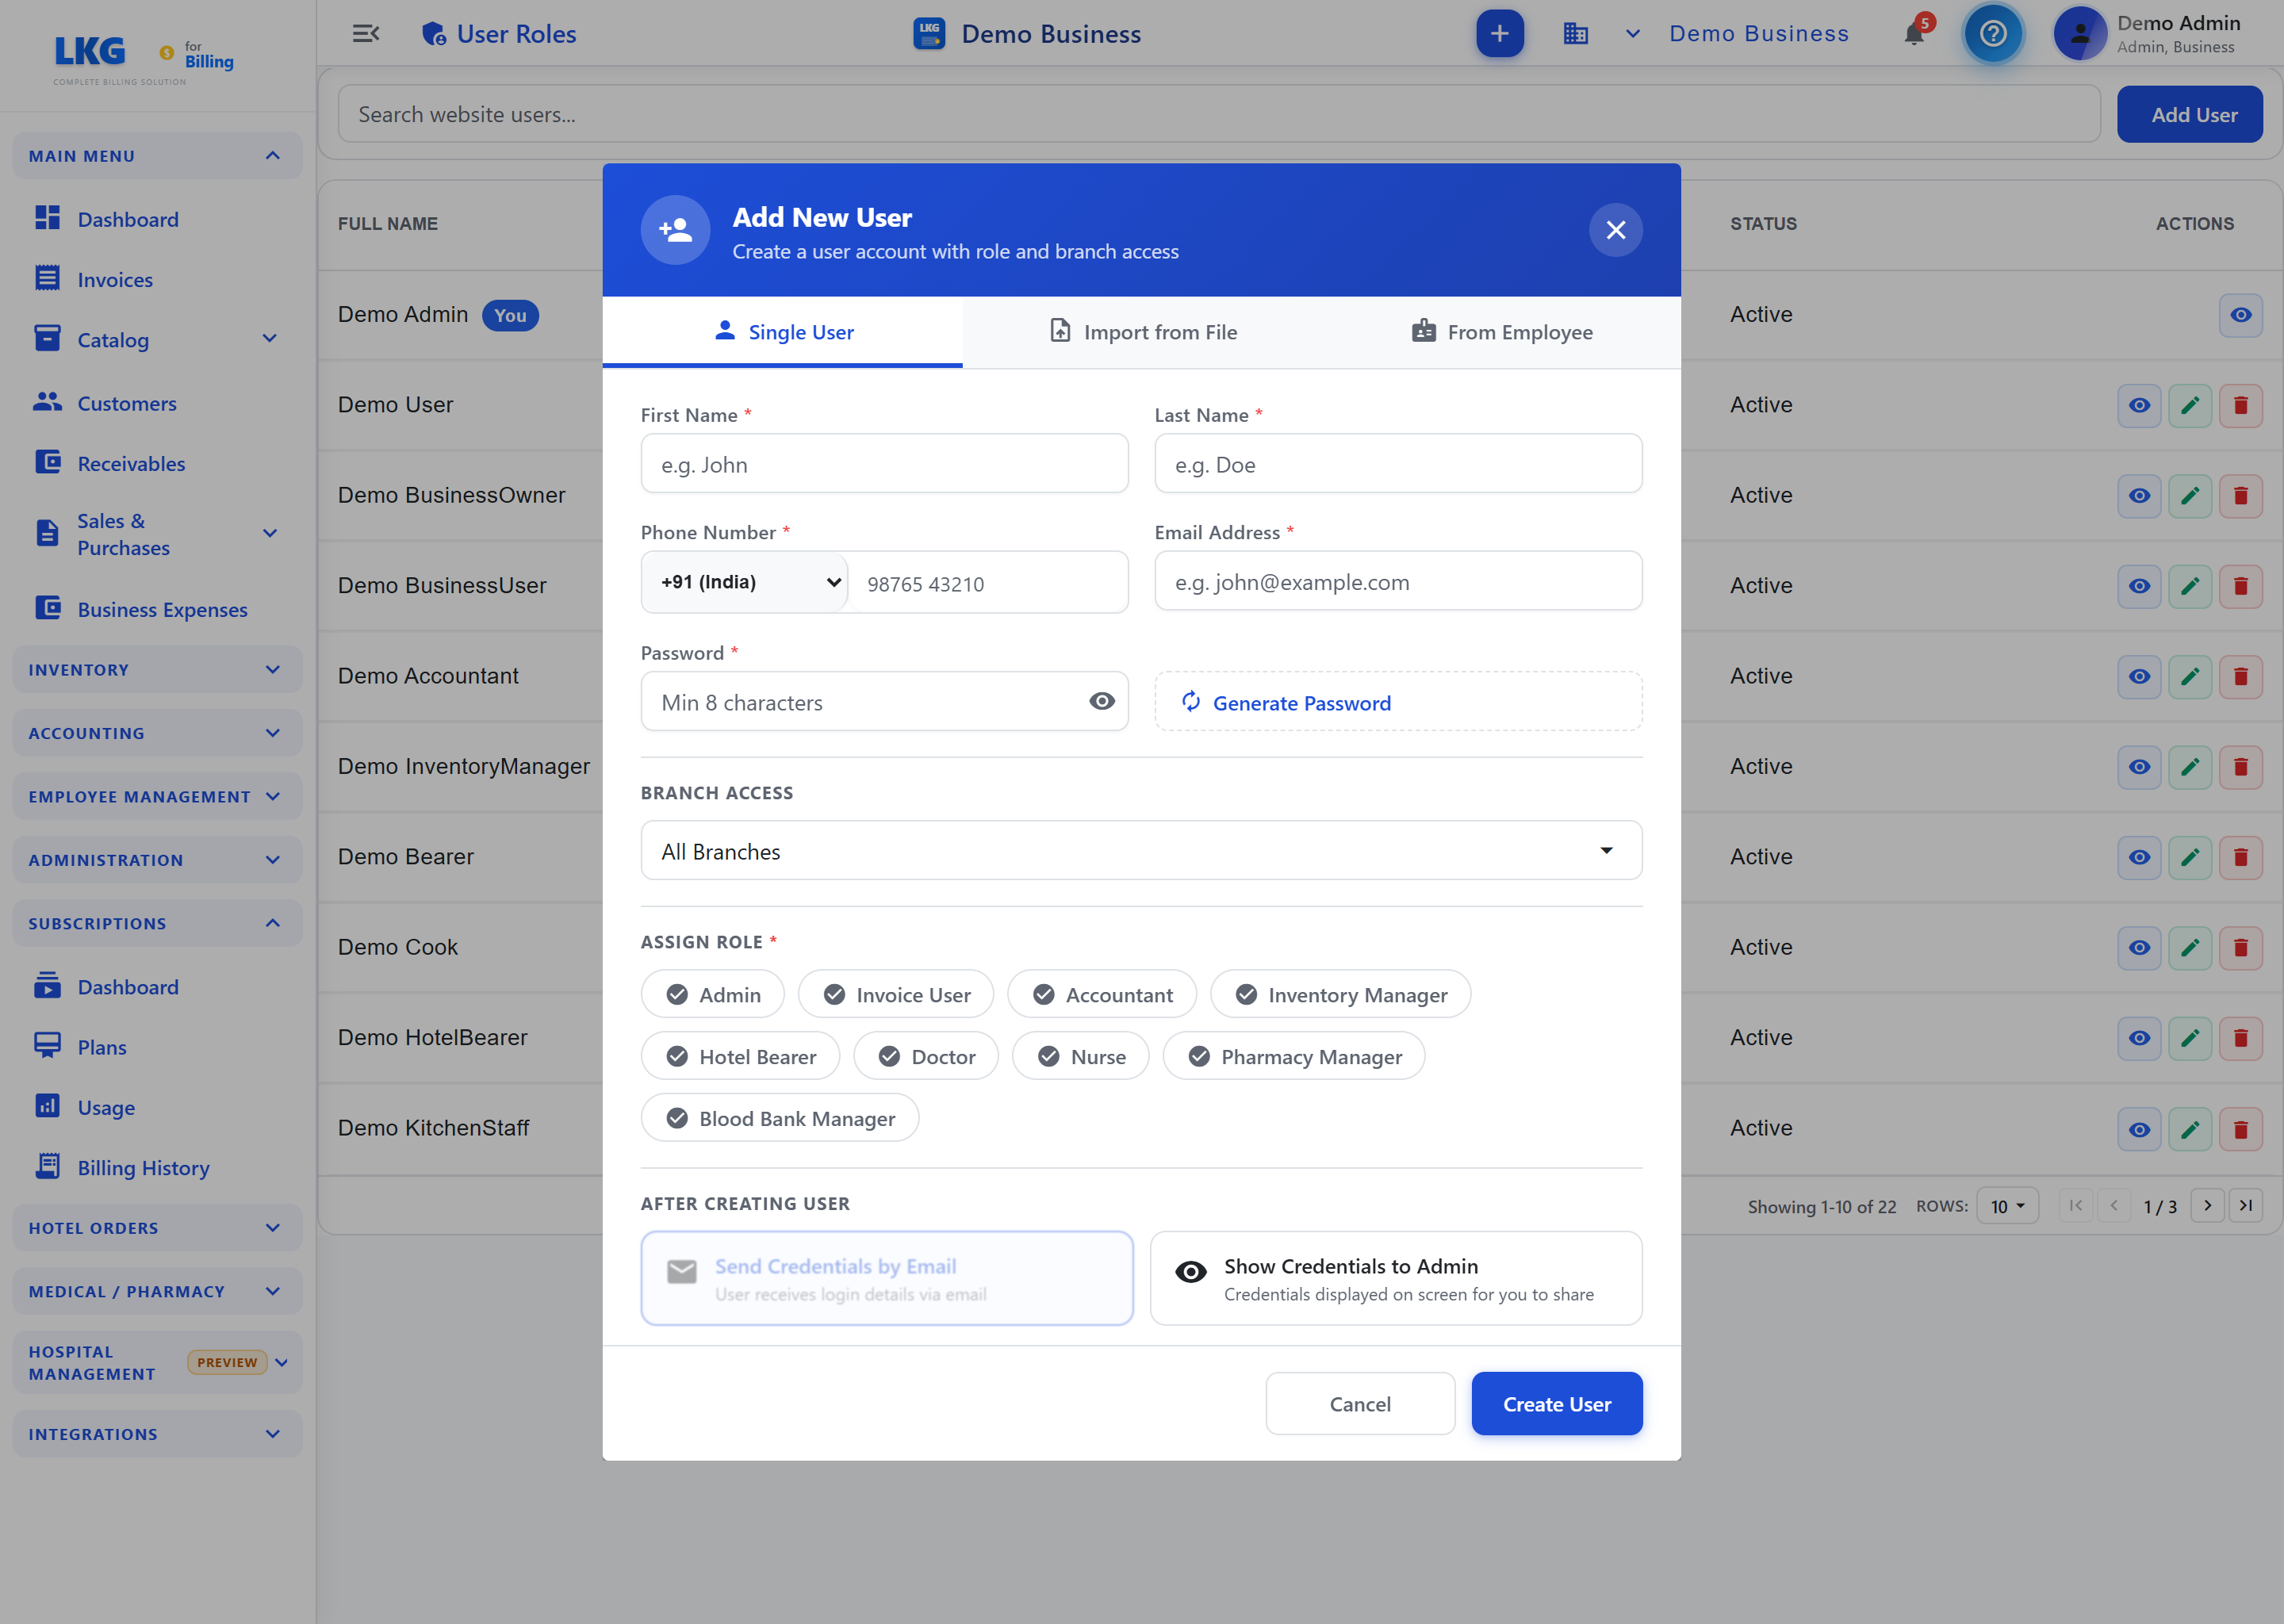Select the Doctor role chip
Image resolution: width=2284 pixels, height=1624 pixels.
click(x=925, y=1057)
